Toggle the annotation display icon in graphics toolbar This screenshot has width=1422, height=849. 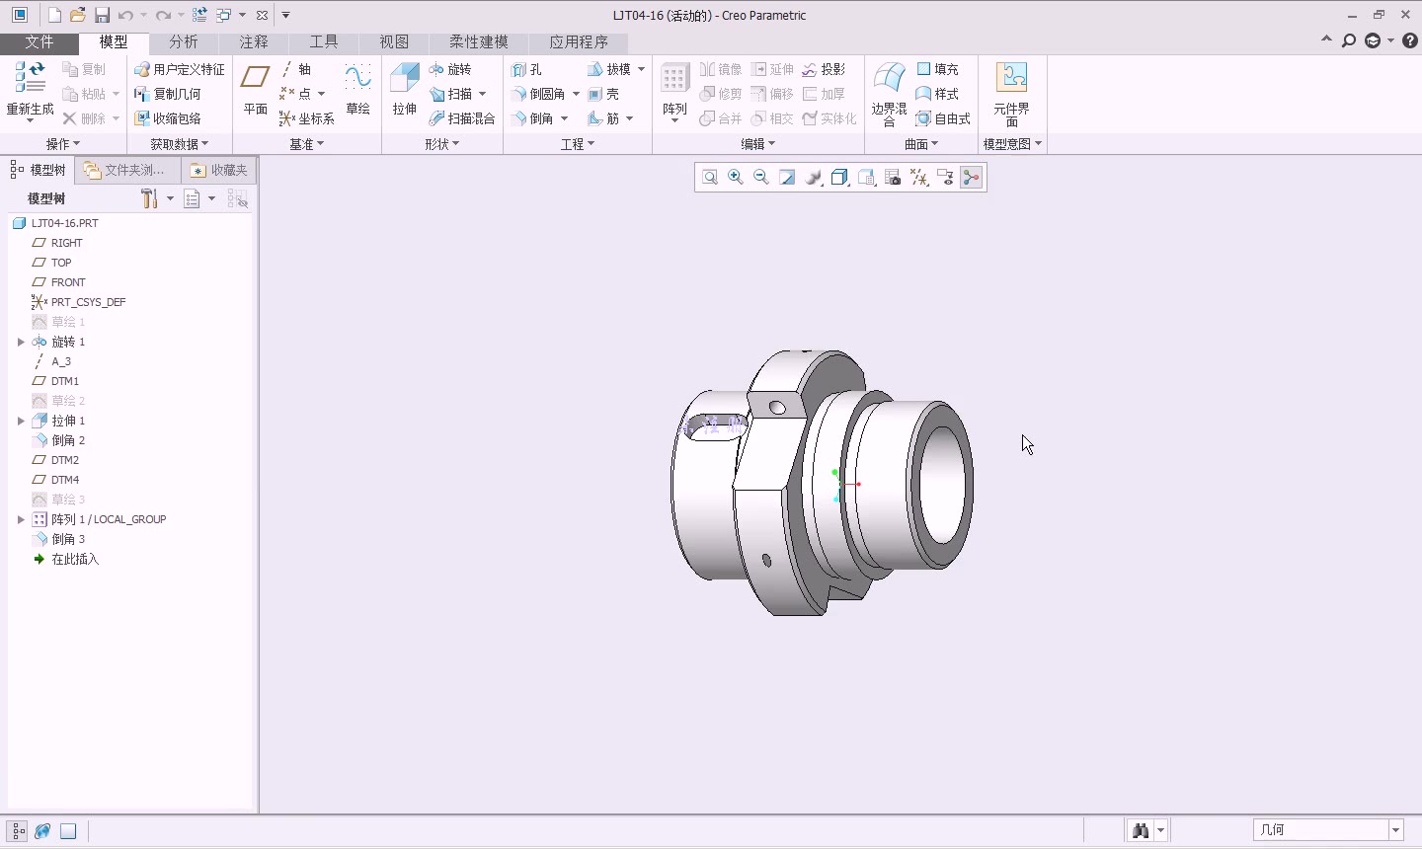(x=946, y=178)
